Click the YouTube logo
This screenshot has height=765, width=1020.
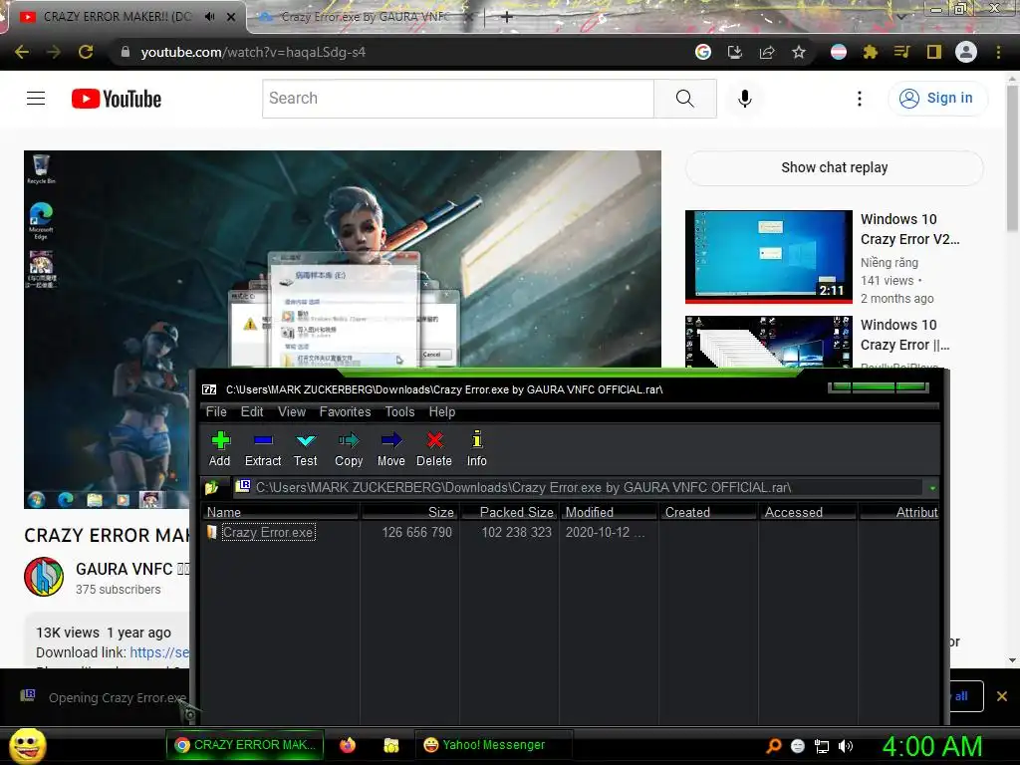click(x=117, y=99)
